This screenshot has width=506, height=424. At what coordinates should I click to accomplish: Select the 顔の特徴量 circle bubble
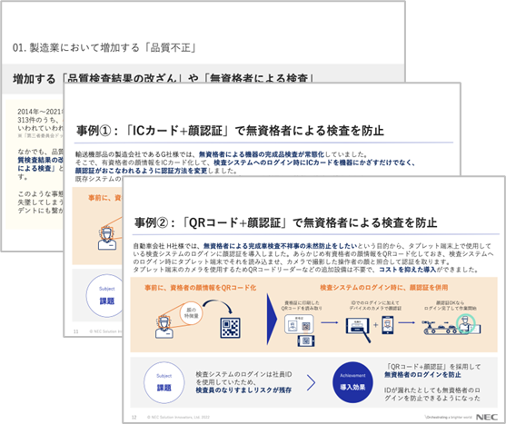[x=191, y=312]
